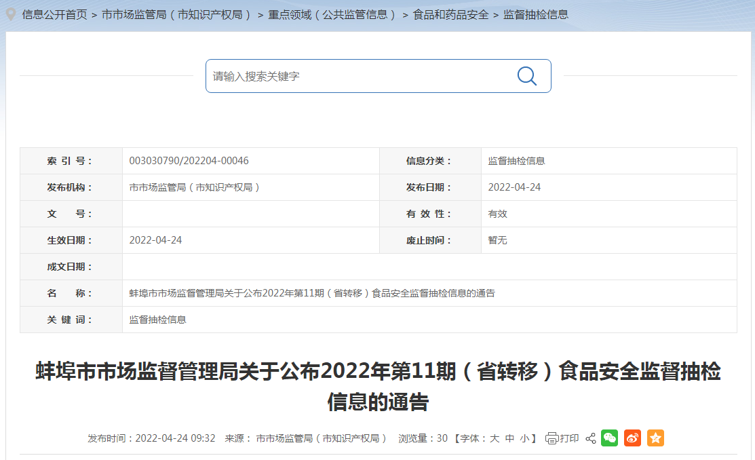755x460 pixels.
Task: Click the article main headline
Action: pos(378,386)
